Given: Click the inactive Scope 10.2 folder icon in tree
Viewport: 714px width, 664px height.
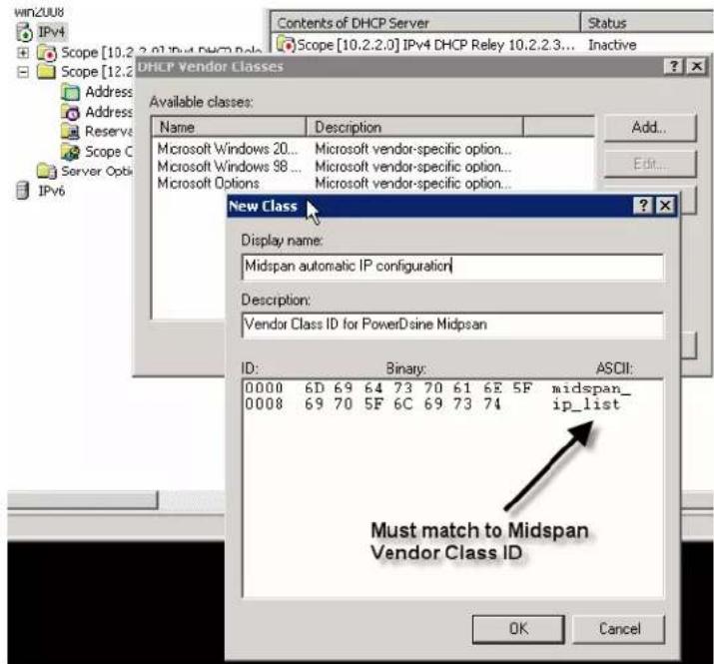Looking at the screenshot, I should pos(47,53).
